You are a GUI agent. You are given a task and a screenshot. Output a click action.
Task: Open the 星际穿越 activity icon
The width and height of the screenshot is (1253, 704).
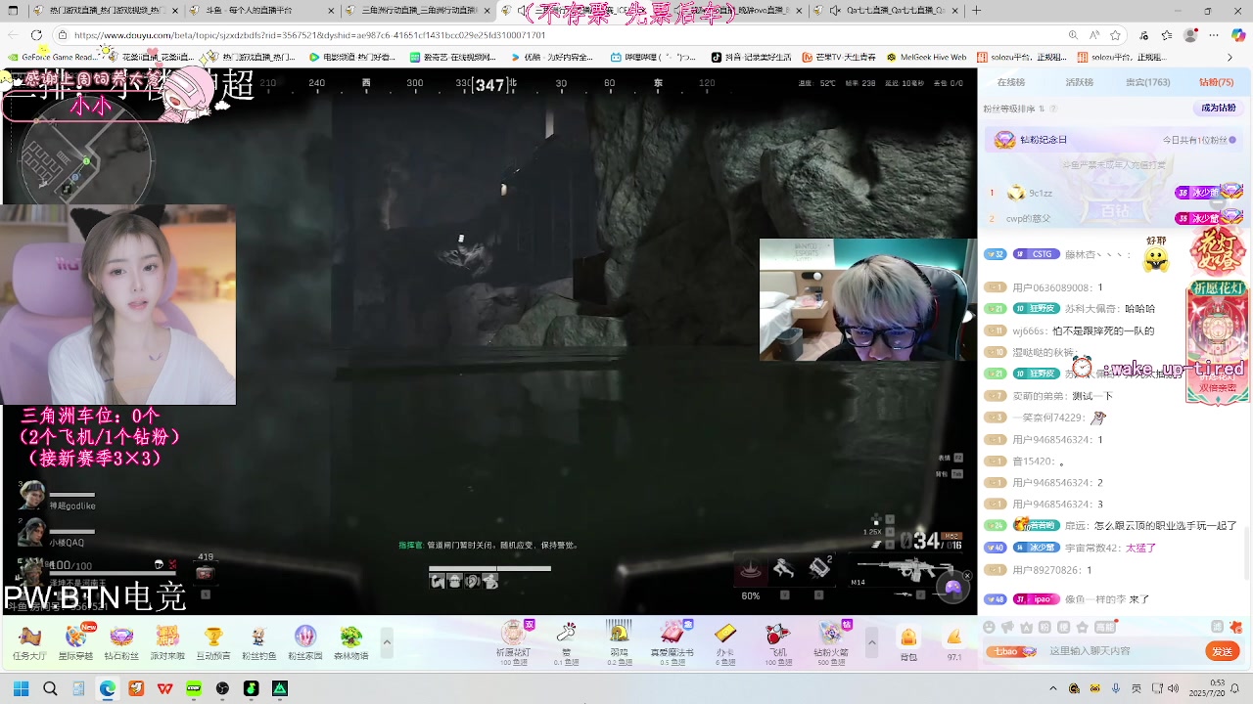(75, 642)
